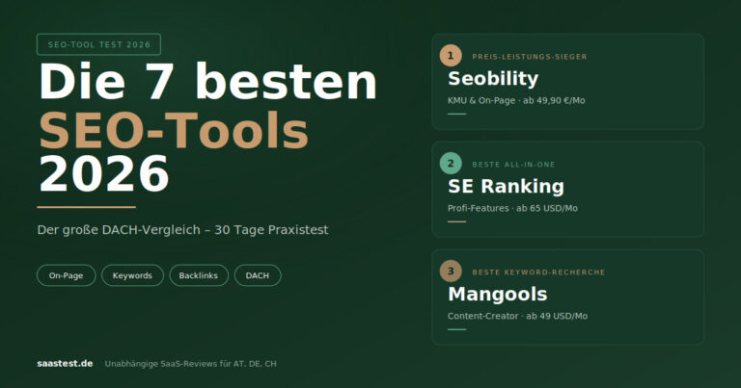Click the large '2026' headline text
The image size is (741, 388).
click(x=104, y=174)
